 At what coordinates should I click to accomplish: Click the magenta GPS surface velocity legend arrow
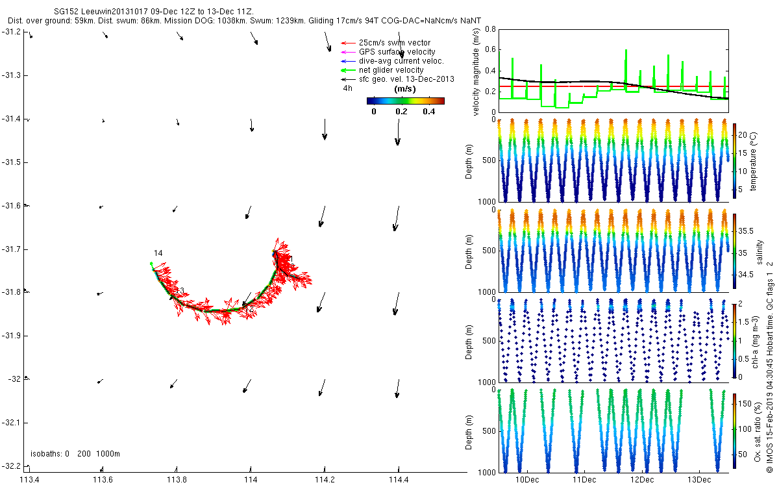pos(347,52)
